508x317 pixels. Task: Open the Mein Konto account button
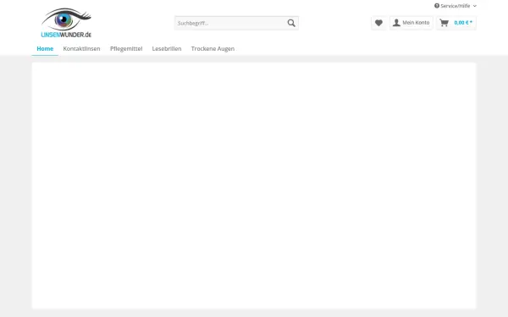coord(411,23)
